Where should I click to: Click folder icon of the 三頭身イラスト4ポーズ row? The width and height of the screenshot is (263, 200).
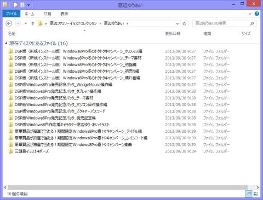click(11, 151)
